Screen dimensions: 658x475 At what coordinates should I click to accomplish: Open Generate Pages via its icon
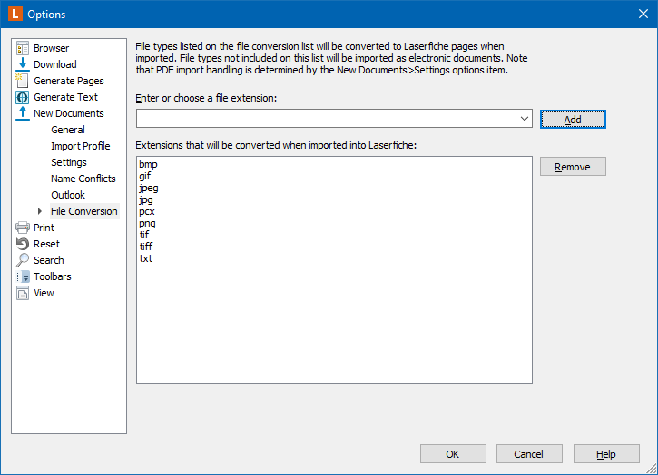pos(23,81)
